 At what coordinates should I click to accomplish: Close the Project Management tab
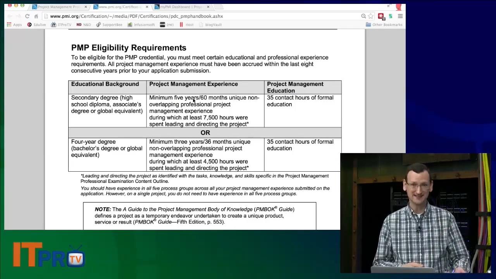click(86, 7)
